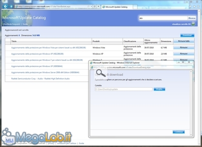
Task: Click the blue Download button
Action: point(187,35)
